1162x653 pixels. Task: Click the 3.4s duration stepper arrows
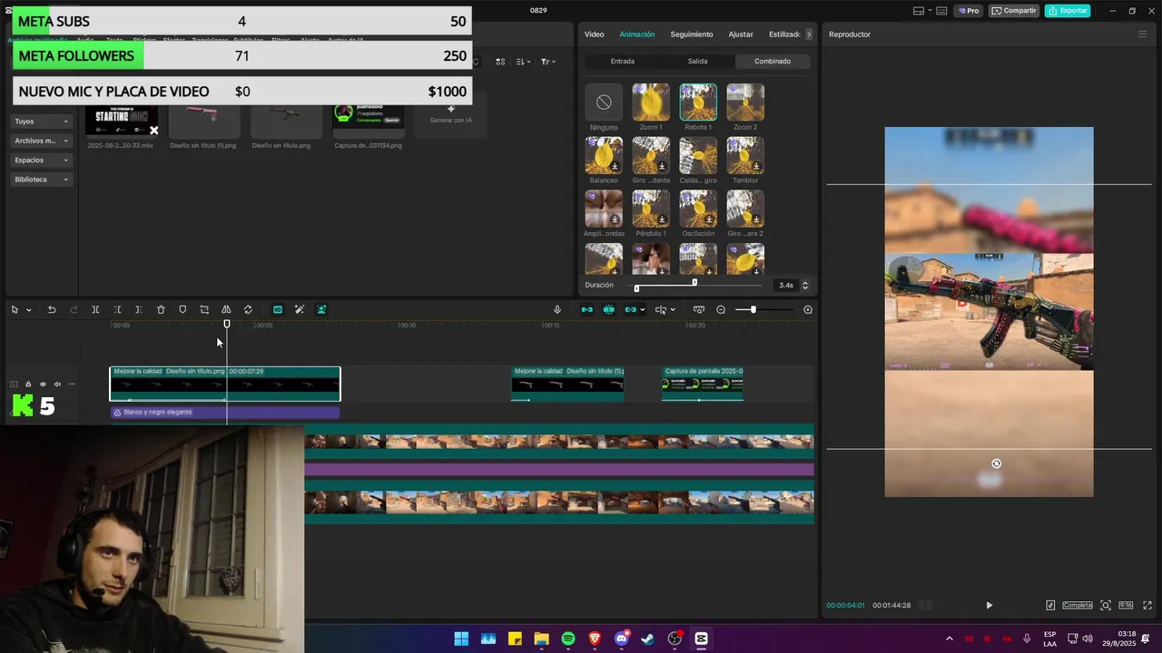(x=804, y=285)
